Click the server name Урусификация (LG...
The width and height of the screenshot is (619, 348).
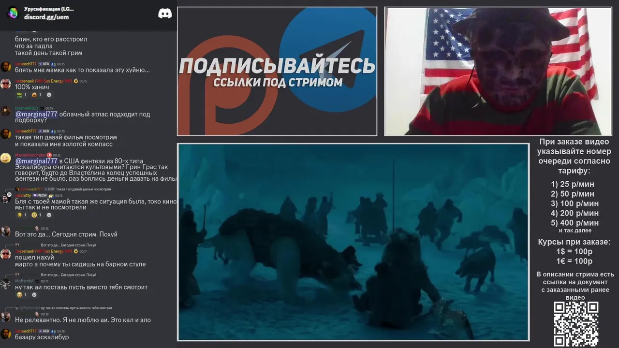(49, 9)
